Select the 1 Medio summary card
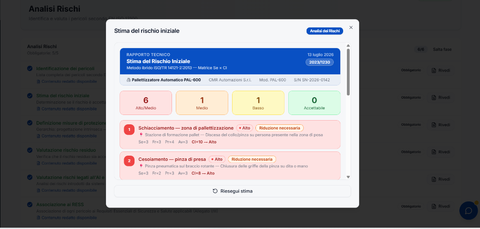The height and width of the screenshot is (229, 480). coord(202,103)
